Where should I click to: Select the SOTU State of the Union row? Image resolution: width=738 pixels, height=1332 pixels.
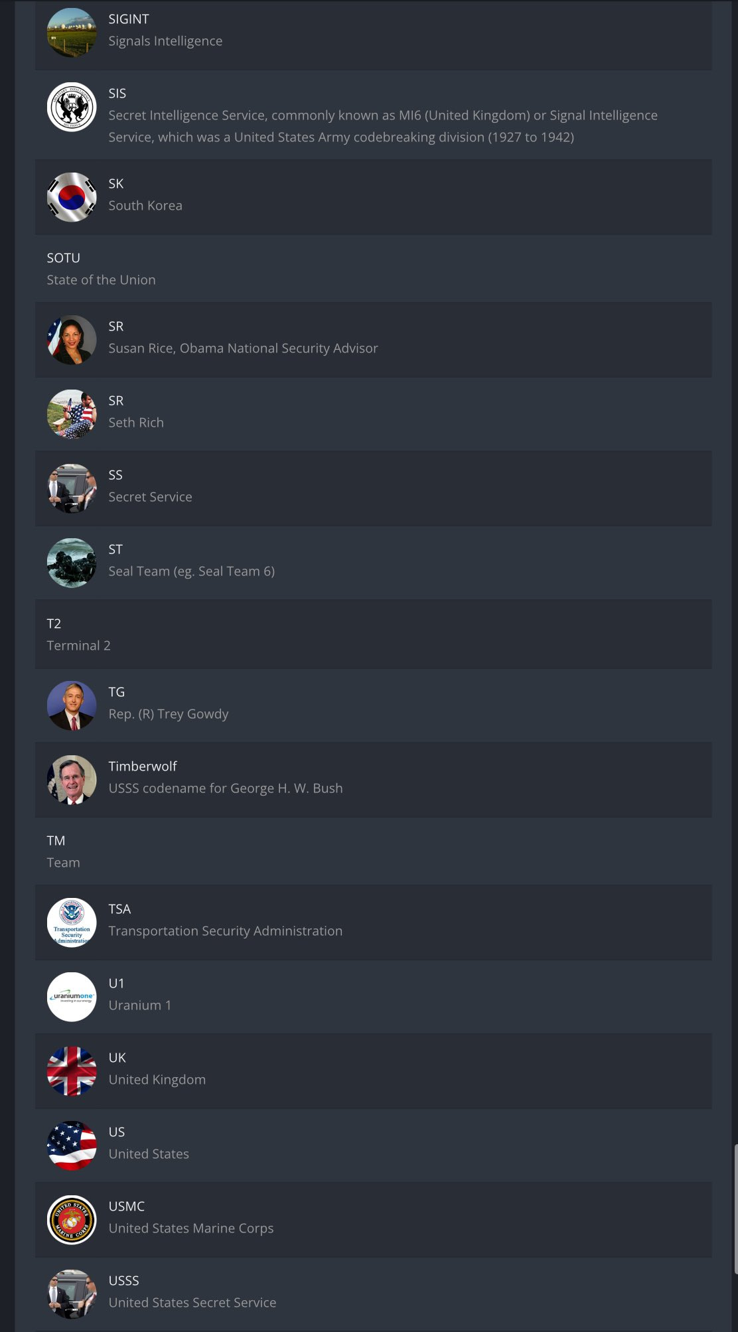(x=374, y=269)
